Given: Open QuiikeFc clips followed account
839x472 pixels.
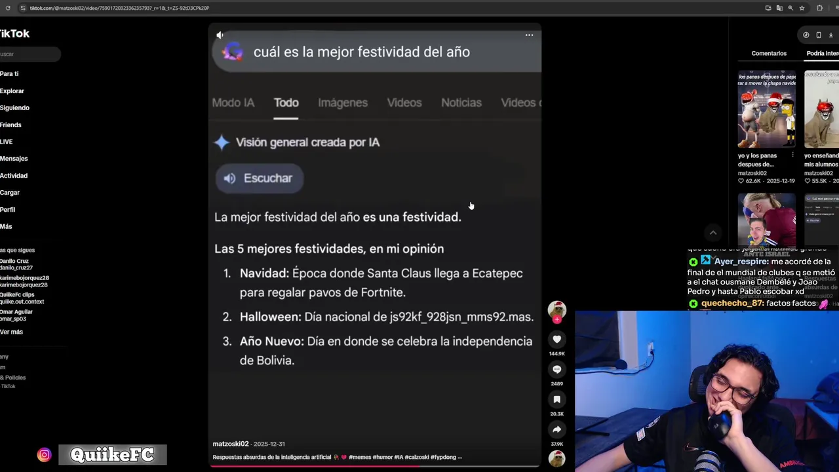Looking at the screenshot, I should coord(22,298).
